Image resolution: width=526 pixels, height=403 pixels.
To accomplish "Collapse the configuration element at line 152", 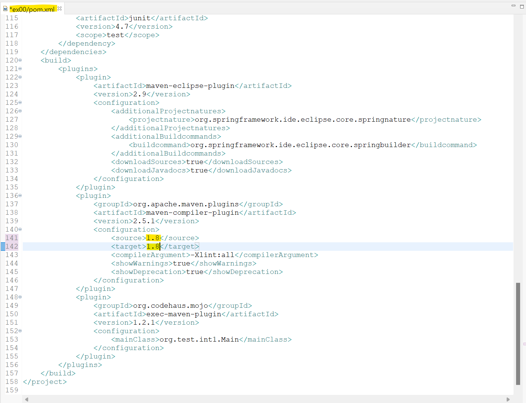I will (x=20, y=331).
